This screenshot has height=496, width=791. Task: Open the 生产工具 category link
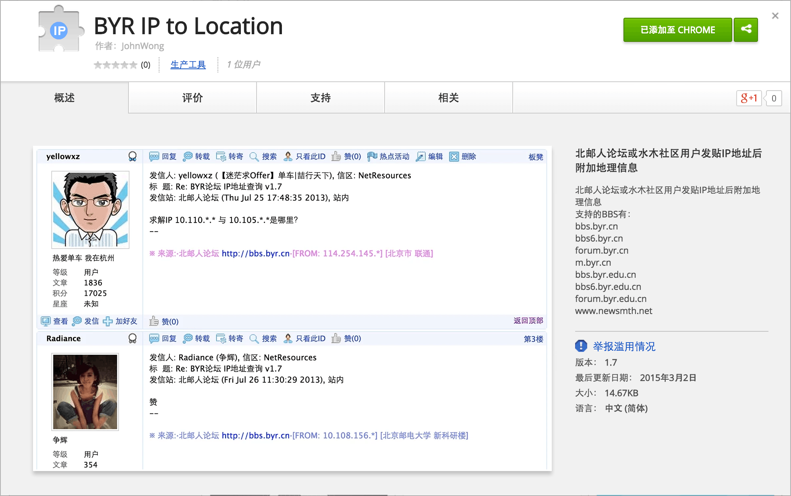tap(188, 64)
